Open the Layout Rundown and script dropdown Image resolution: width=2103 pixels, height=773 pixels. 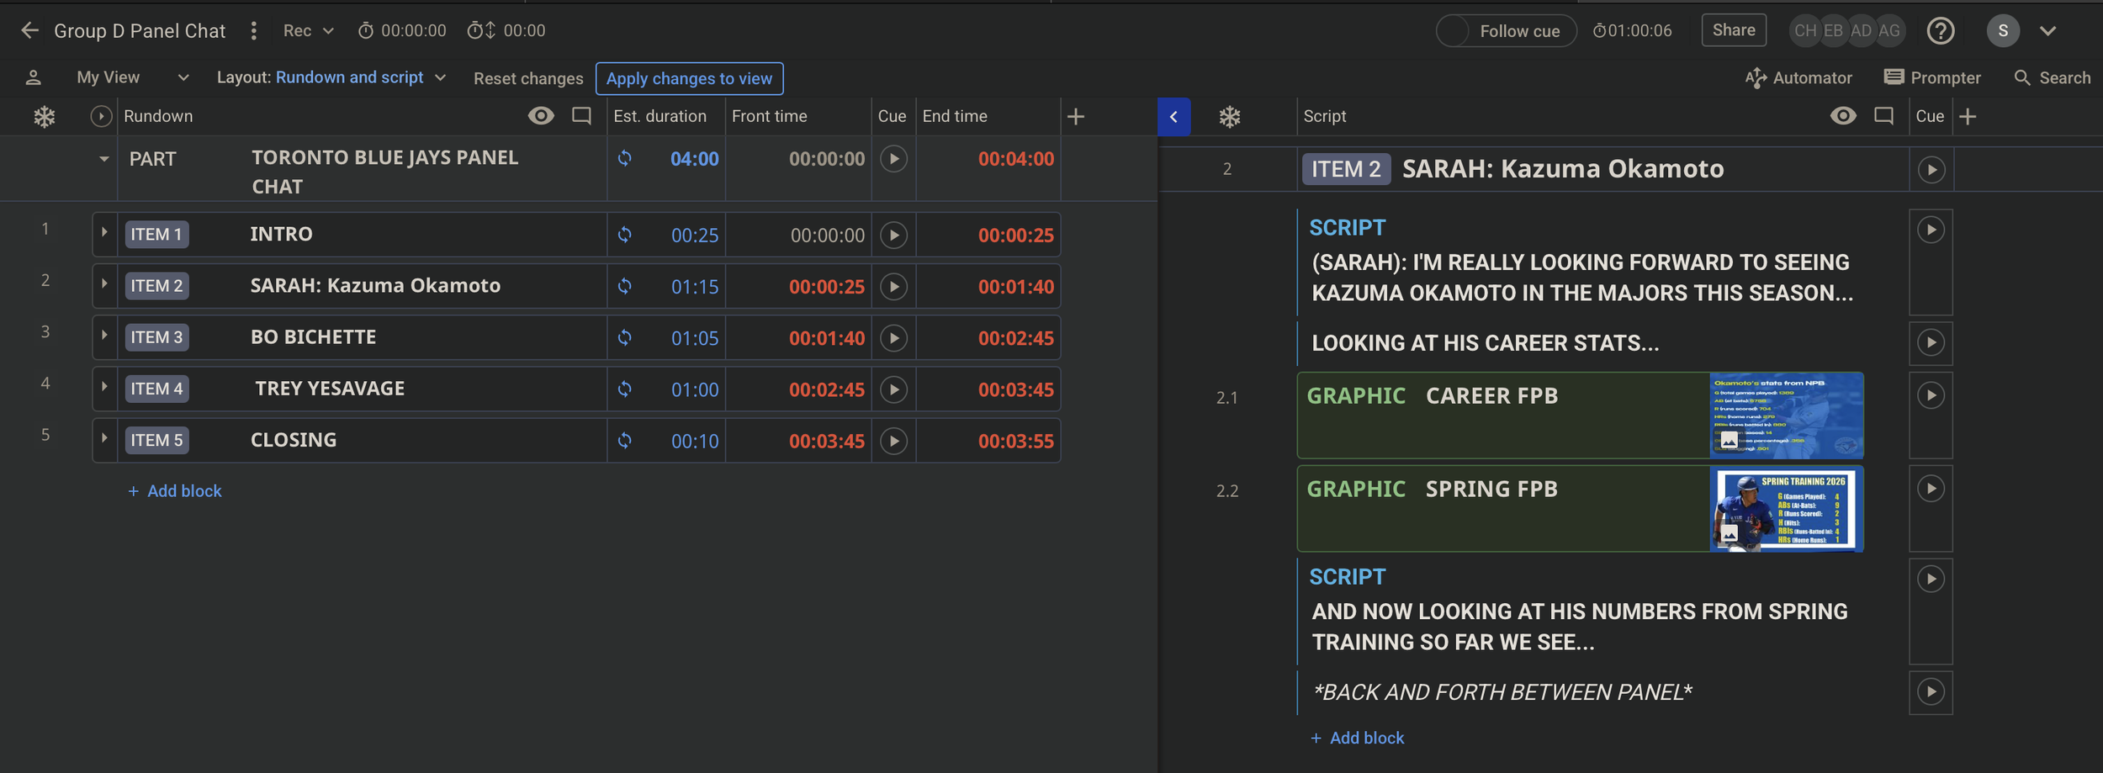pos(332,77)
